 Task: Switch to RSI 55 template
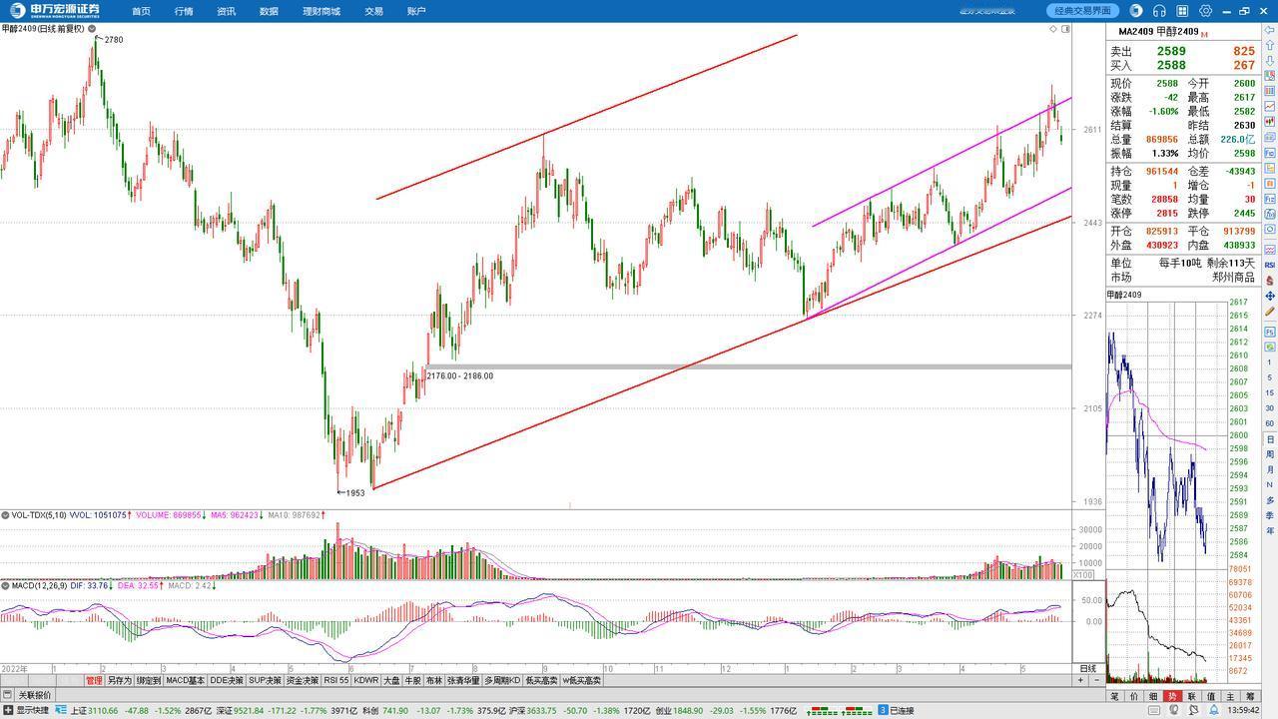336,680
